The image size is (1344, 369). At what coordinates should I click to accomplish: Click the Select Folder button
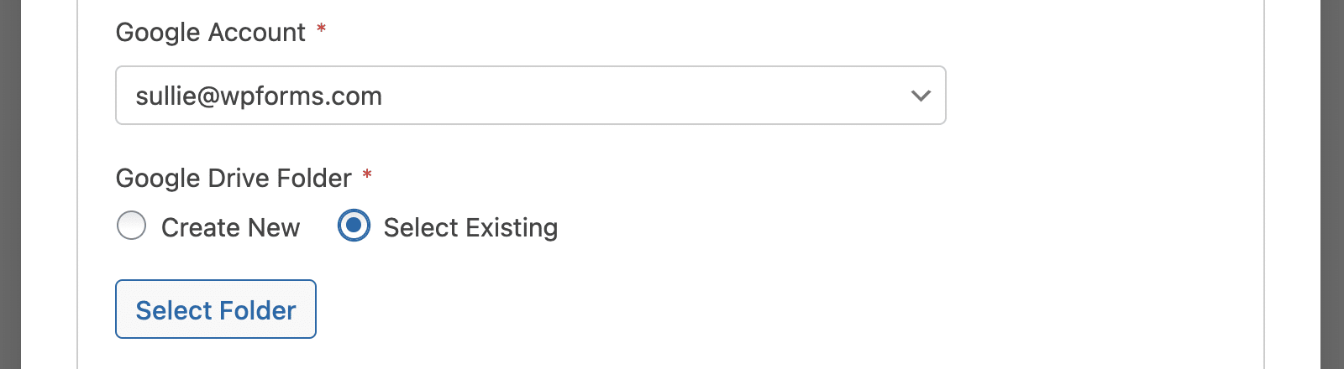tap(216, 309)
